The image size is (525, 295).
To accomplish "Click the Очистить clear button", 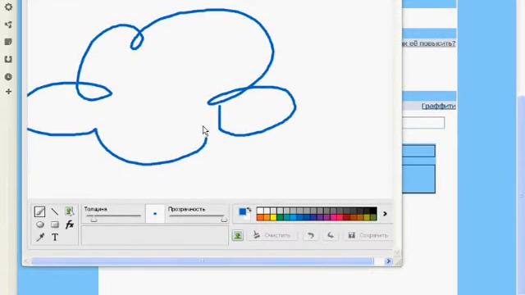I will tap(272, 235).
